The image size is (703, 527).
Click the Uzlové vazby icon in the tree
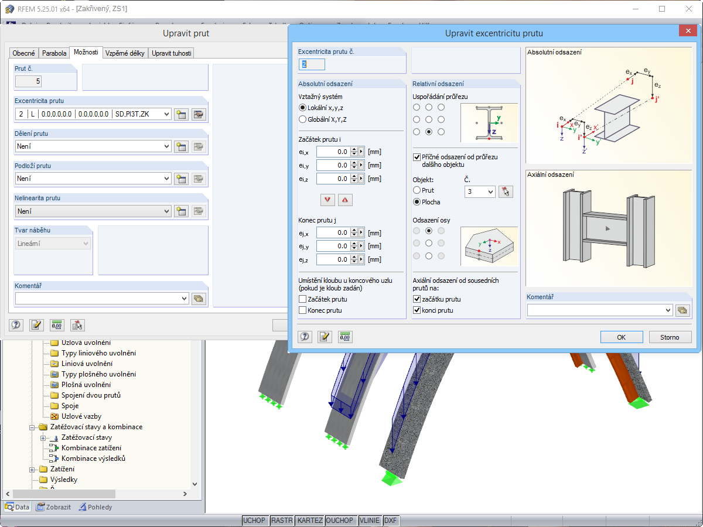pyautogui.click(x=54, y=416)
